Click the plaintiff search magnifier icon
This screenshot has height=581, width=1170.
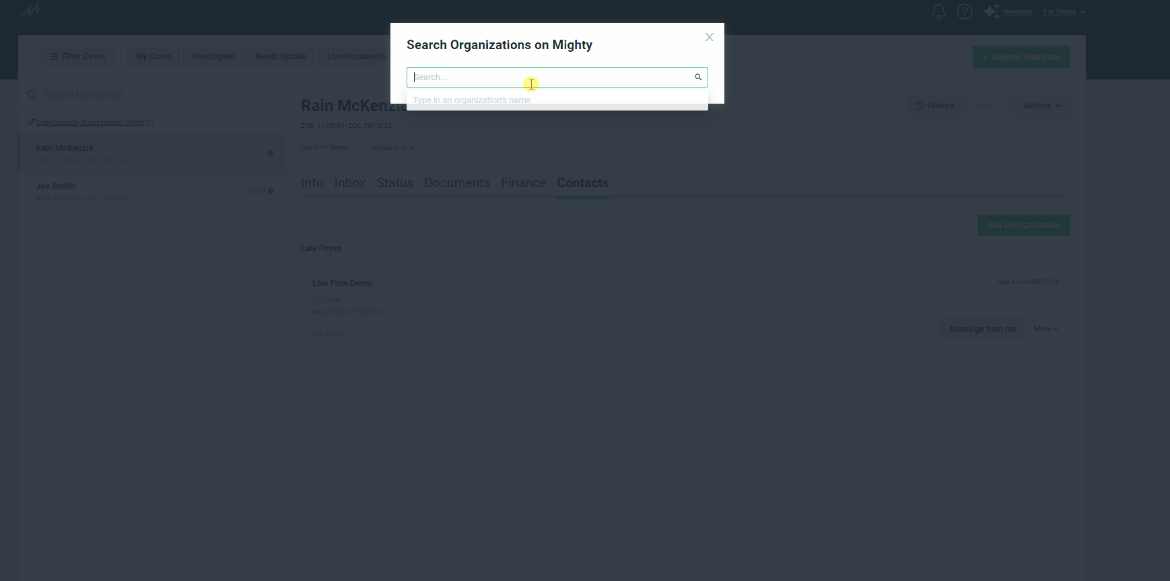pyautogui.click(x=32, y=96)
